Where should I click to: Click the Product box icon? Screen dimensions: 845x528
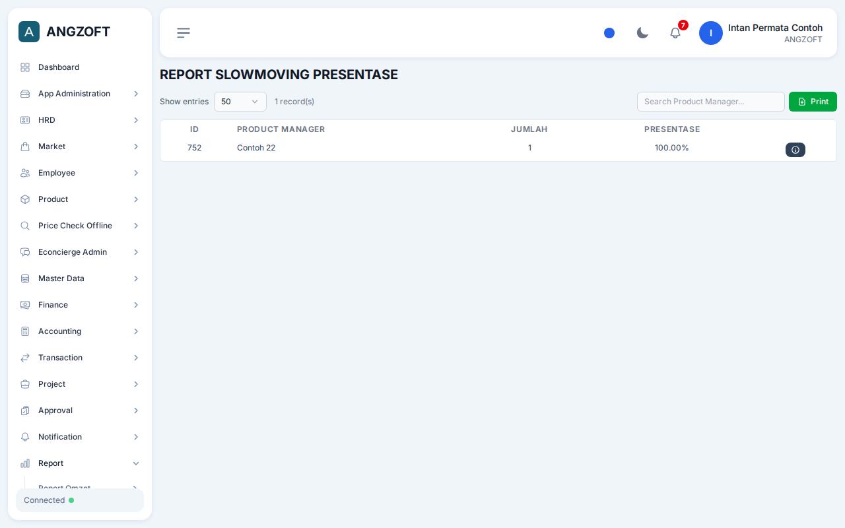25,199
